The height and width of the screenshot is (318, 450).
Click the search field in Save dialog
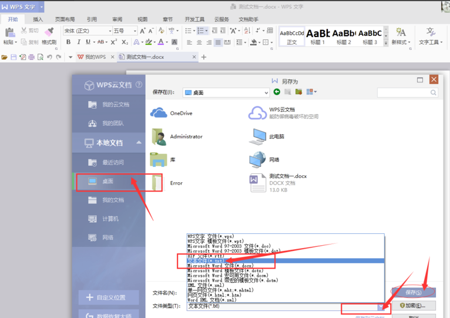point(407,92)
